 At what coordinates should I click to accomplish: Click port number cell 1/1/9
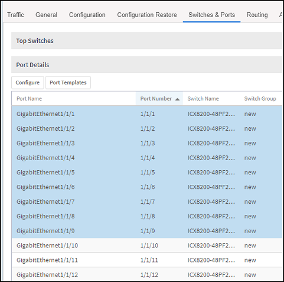(x=148, y=231)
